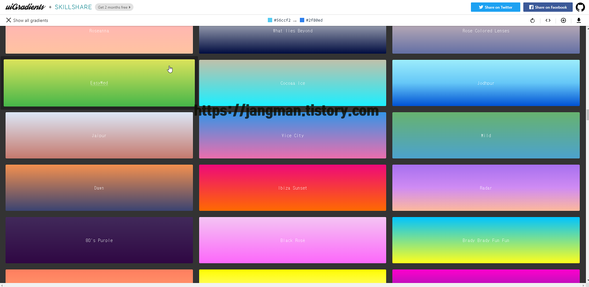Share on Twitter button

(x=495, y=7)
